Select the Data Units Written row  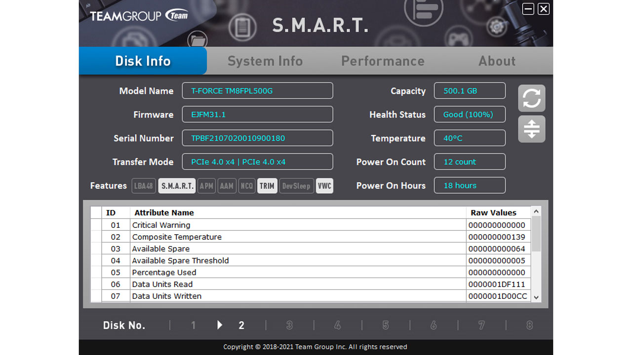311,296
